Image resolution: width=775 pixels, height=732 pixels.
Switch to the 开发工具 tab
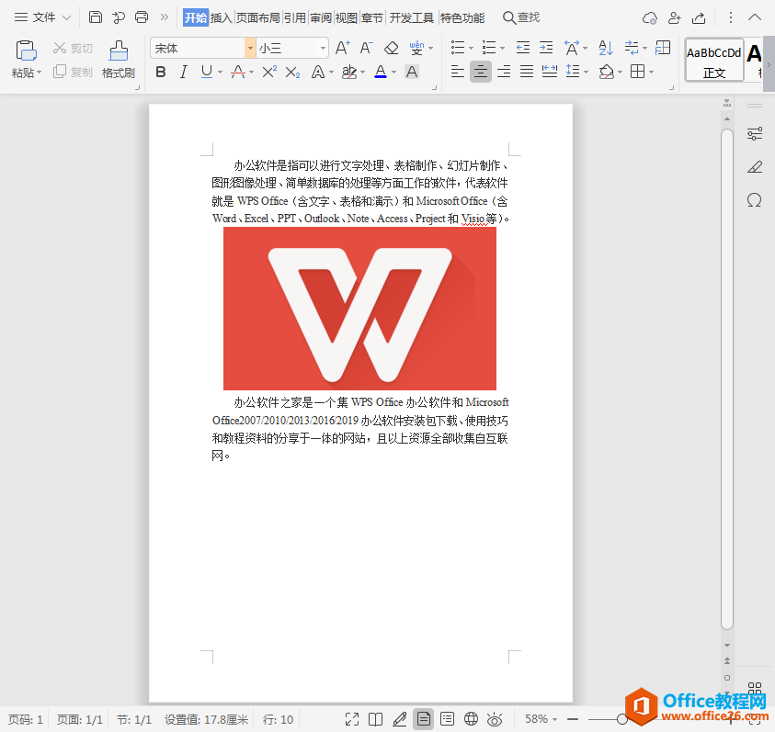[411, 18]
